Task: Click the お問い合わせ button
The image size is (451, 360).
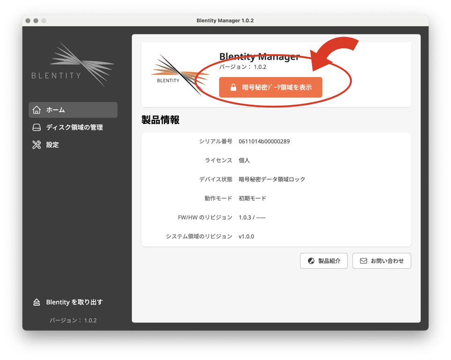Action: [381, 261]
